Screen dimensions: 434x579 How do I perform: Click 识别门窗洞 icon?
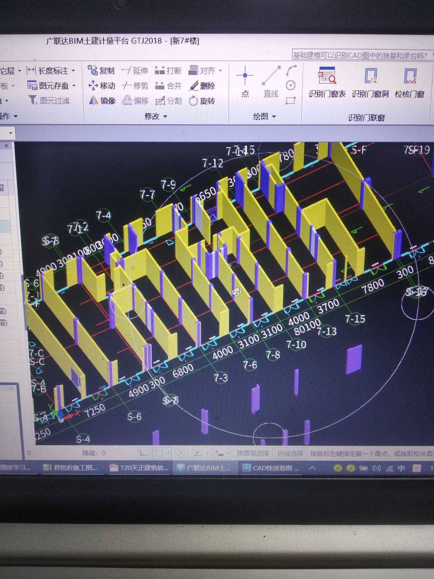pyautogui.click(x=370, y=82)
